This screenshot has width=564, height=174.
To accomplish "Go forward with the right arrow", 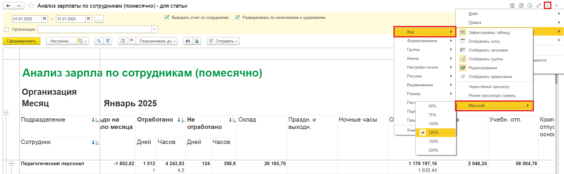I will 19,6.
